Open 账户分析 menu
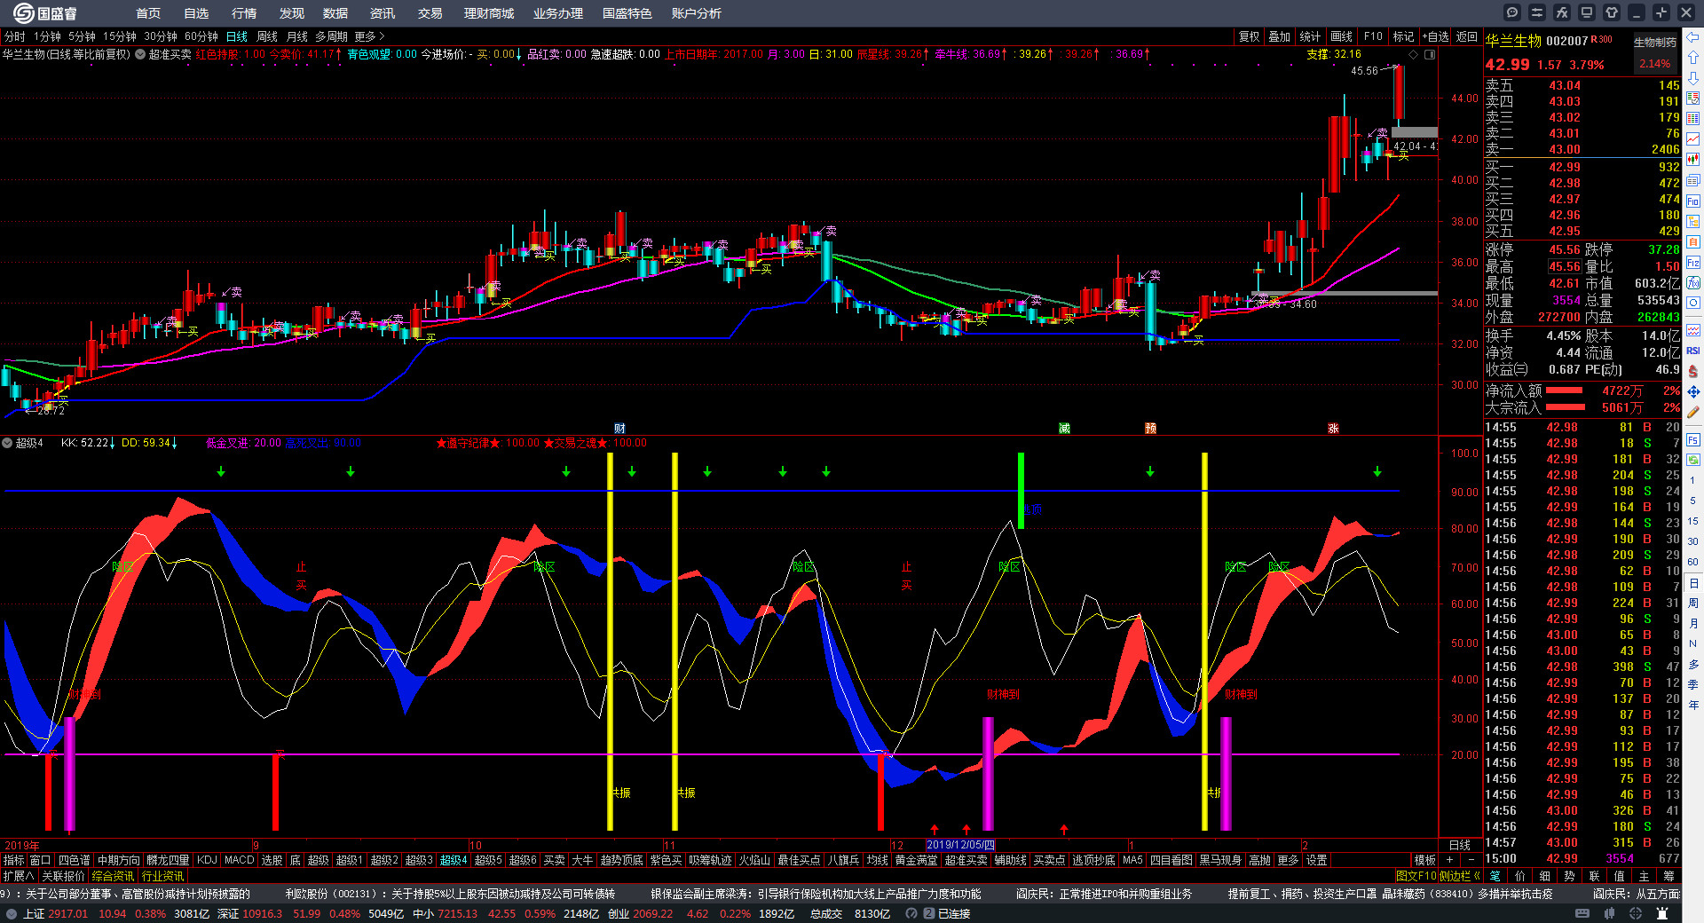 (x=697, y=13)
